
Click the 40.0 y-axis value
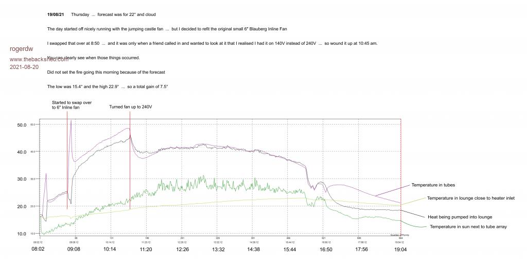click(22, 152)
